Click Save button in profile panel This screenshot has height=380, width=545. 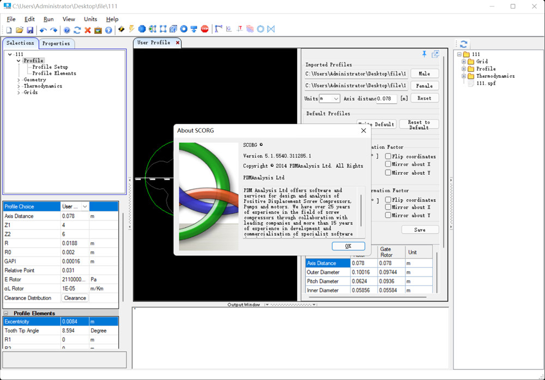tap(420, 230)
